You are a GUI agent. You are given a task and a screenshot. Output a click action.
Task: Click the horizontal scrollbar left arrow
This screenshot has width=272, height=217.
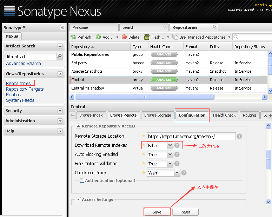point(72,97)
